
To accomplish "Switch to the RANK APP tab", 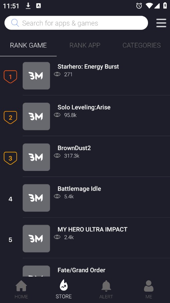I will pos(85,45).
